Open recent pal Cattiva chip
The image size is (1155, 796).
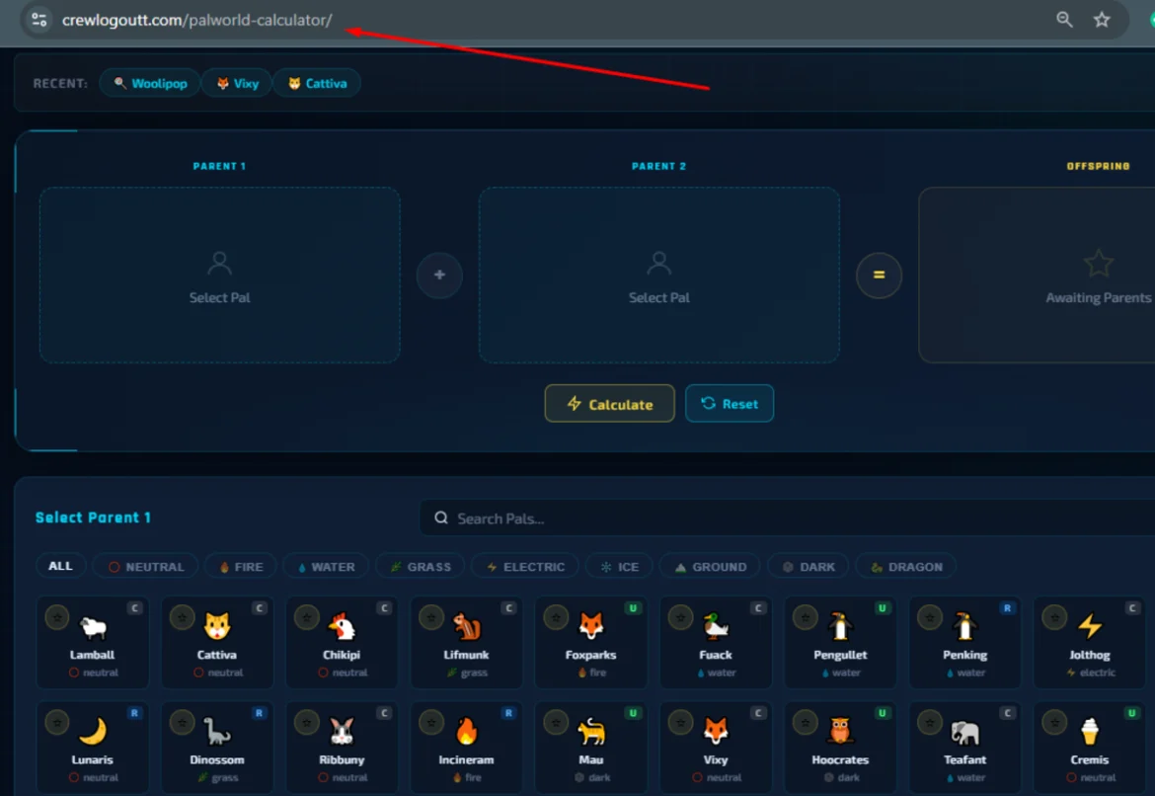coord(318,83)
